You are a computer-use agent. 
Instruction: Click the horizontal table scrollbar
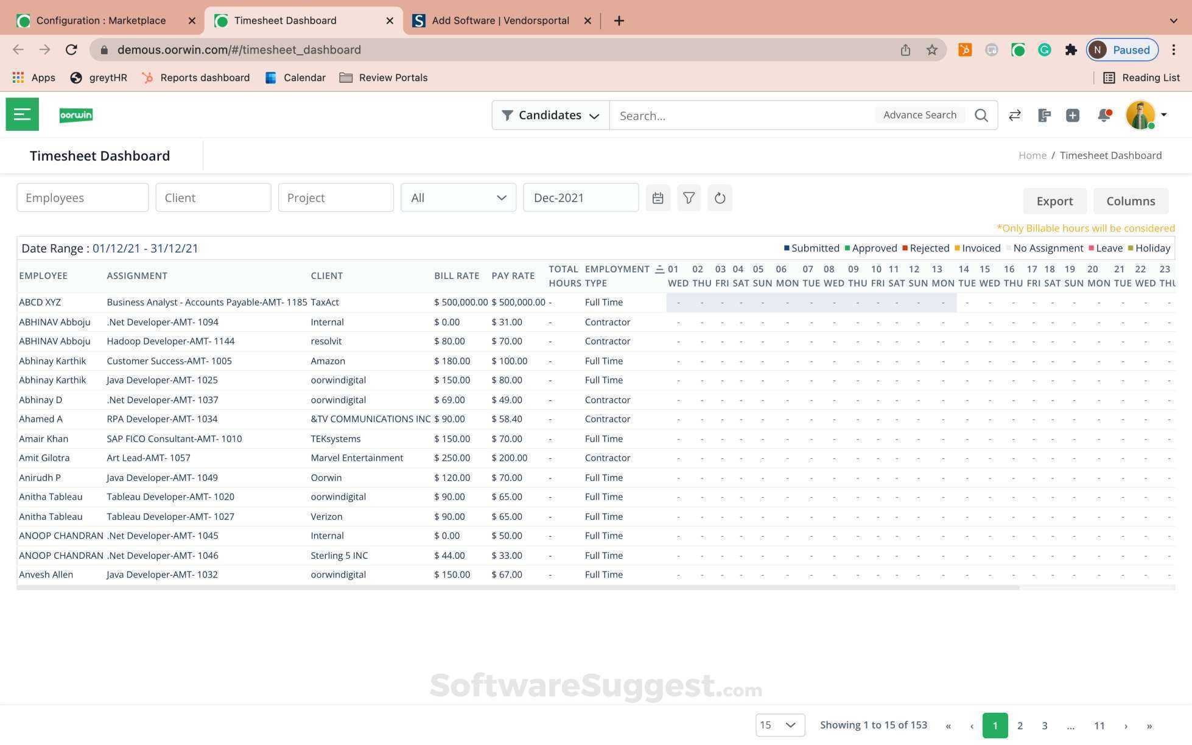click(517, 588)
